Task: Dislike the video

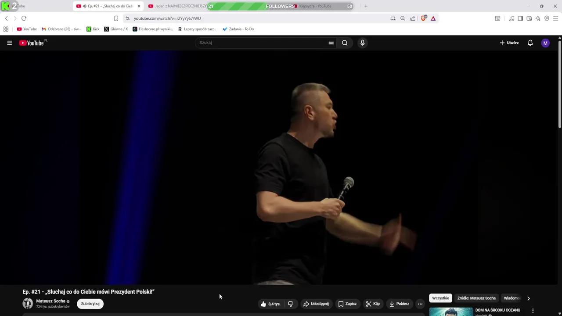Action: point(291,304)
